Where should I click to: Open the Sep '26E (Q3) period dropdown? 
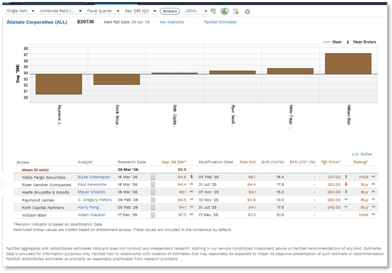pos(140,11)
